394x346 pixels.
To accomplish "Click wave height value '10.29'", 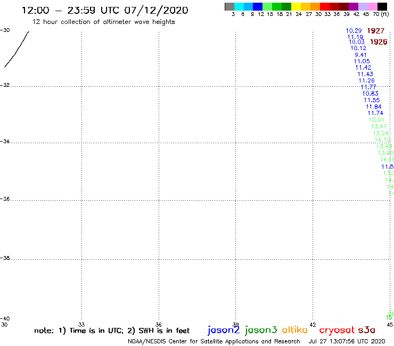I will tap(354, 31).
